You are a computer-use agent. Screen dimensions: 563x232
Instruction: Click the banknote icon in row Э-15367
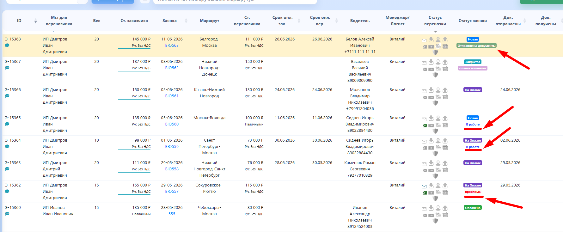[431, 69]
